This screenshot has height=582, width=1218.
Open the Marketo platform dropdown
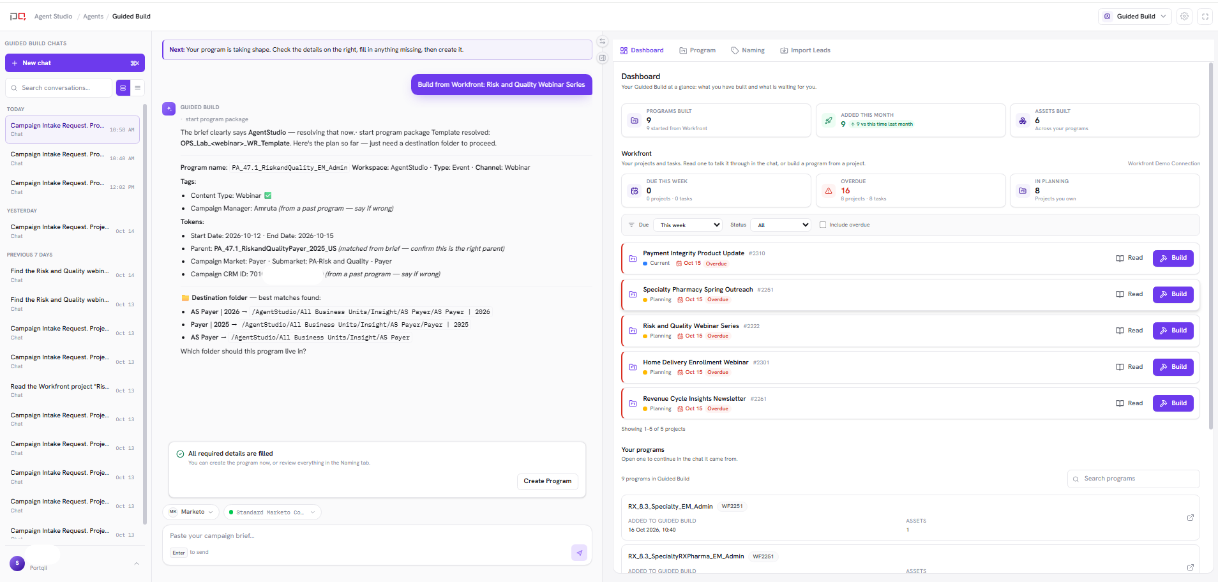click(191, 512)
